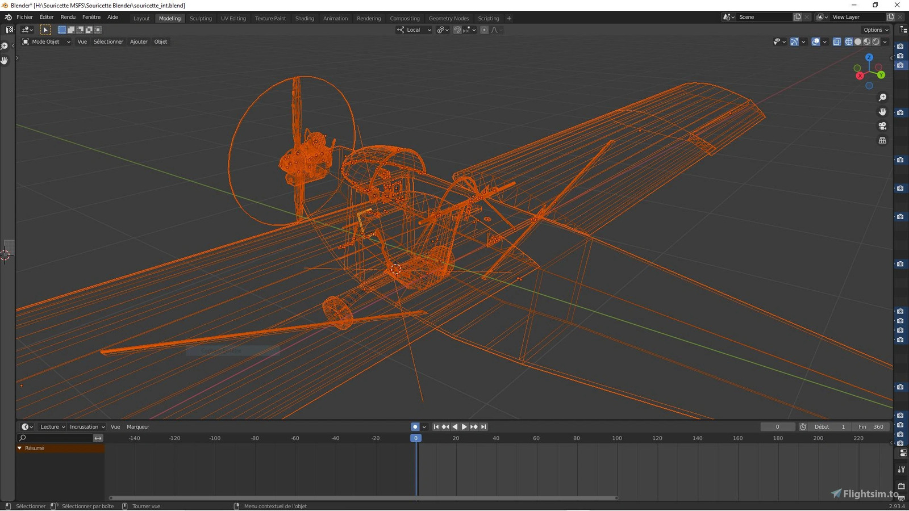Image resolution: width=909 pixels, height=511 pixels.
Task: Choose the extend selection mode icon
Action: pyautogui.click(x=71, y=30)
